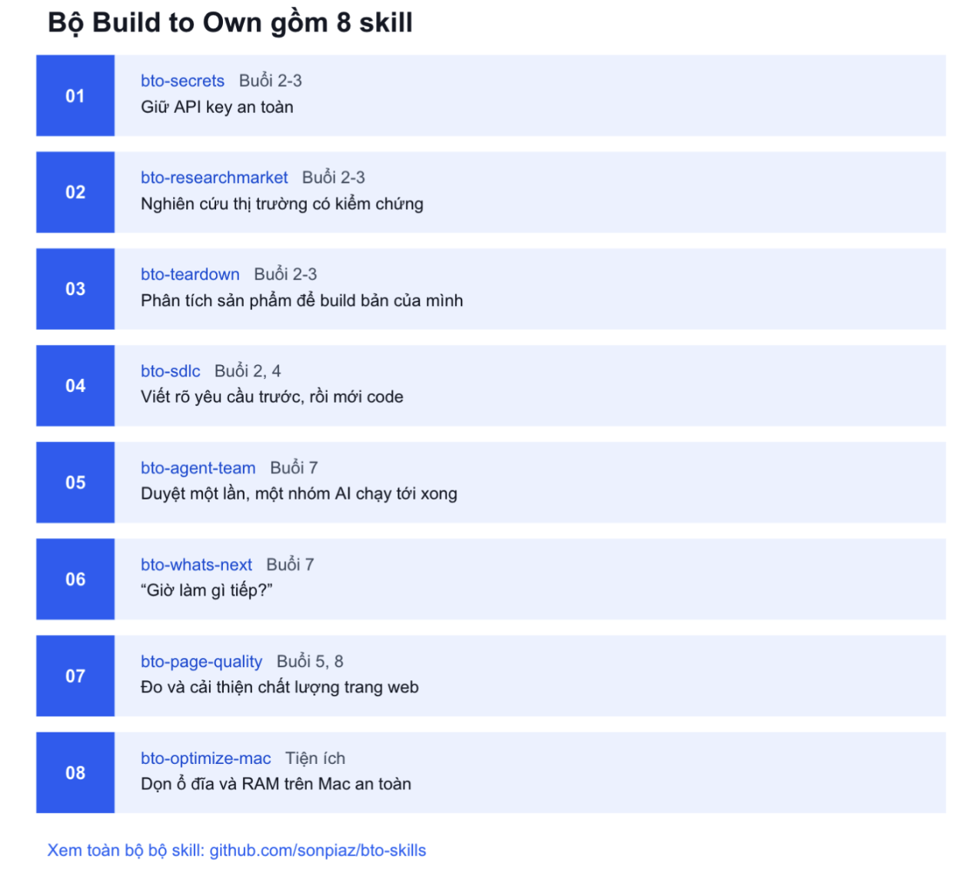The height and width of the screenshot is (890, 975).
Task: Click the blue 03 number tile
Action: 75,289
